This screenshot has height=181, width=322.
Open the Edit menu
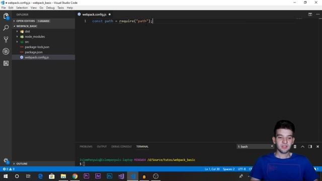pyautogui.click(x=11, y=8)
